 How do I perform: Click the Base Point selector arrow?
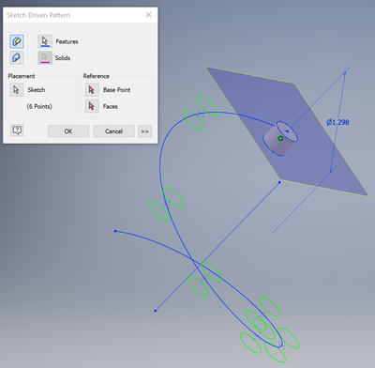point(92,90)
